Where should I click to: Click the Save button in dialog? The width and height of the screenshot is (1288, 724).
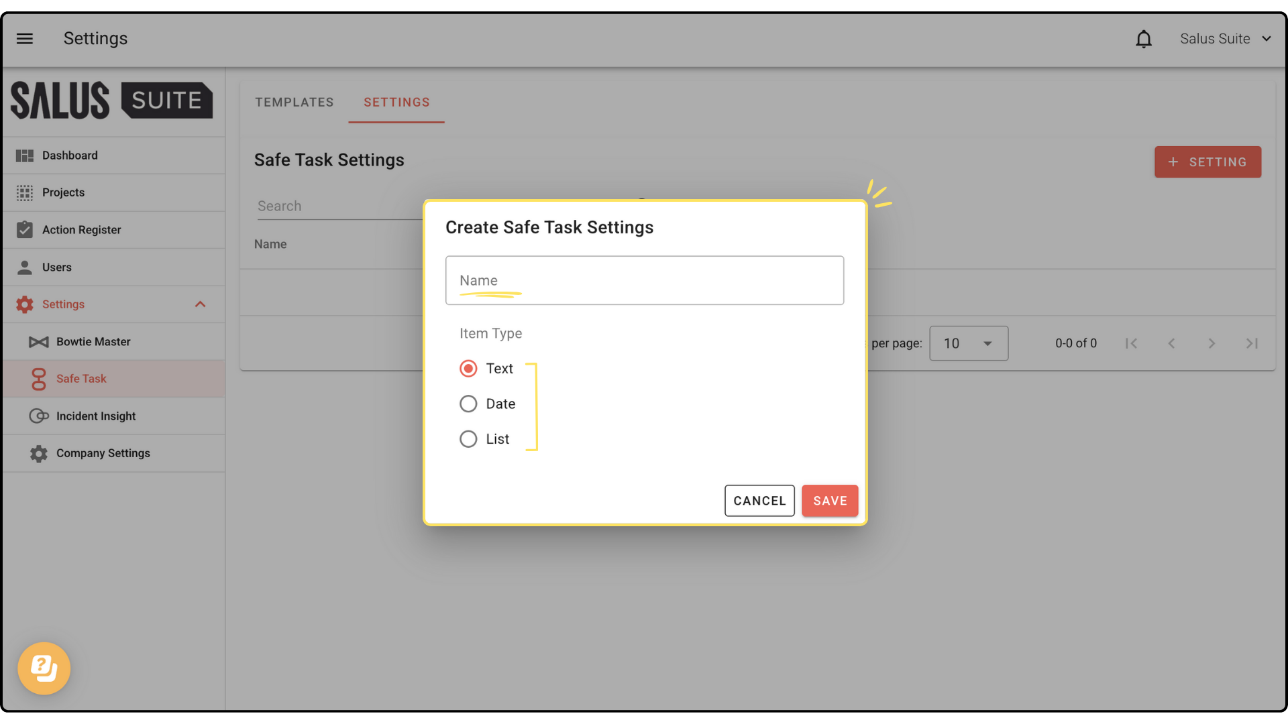pyautogui.click(x=830, y=501)
